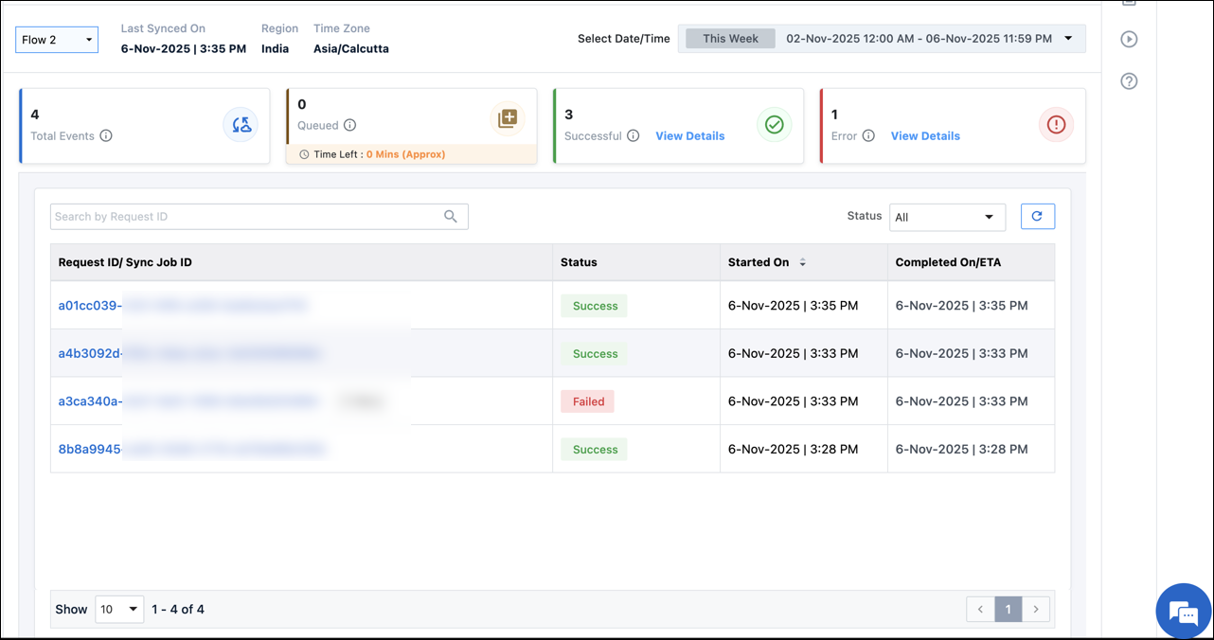Select the This Week toggle
This screenshot has width=1214, height=640.
tap(729, 38)
